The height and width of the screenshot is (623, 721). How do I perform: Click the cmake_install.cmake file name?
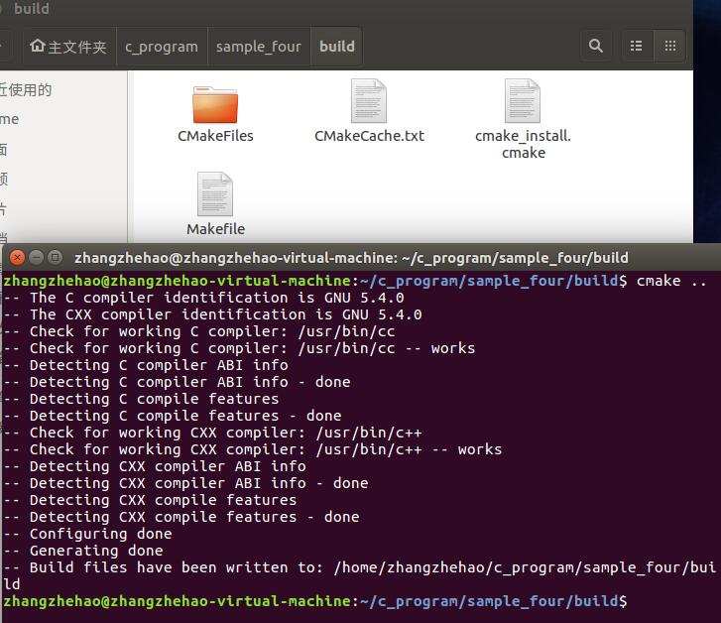coord(523,144)
